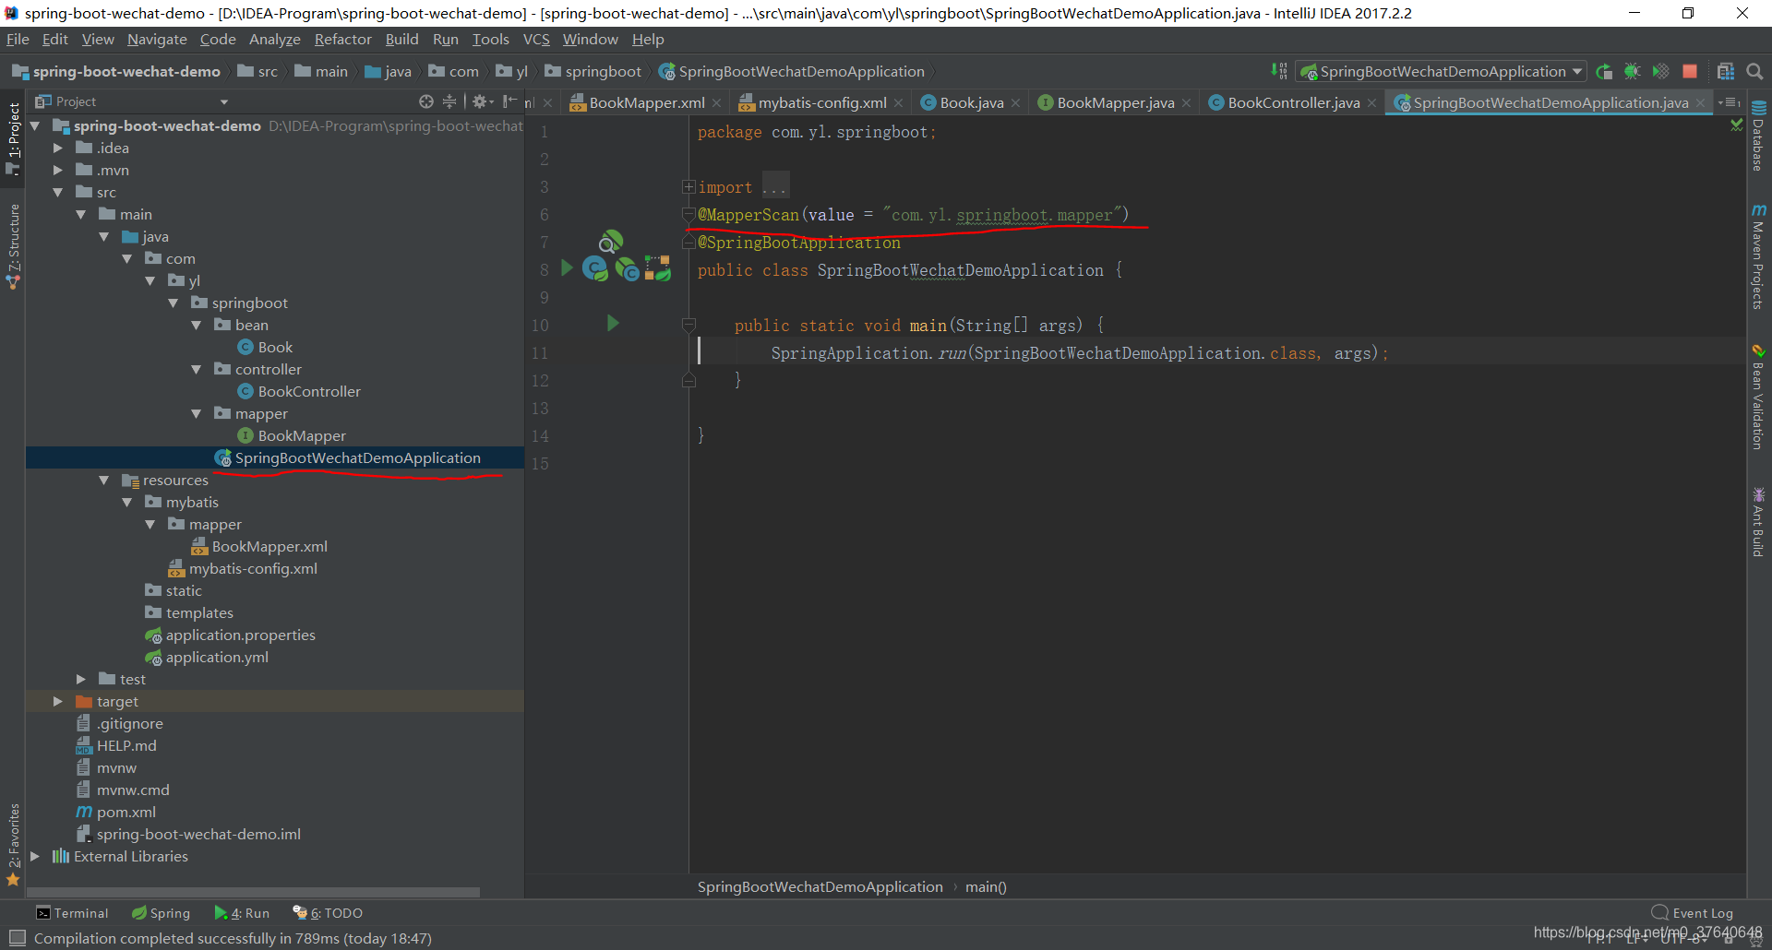This screenshot has height=950, width=1772.
Task: Close the SpringBootWechatDemoApplication.java tab
Action: [x=1700, y=103]
